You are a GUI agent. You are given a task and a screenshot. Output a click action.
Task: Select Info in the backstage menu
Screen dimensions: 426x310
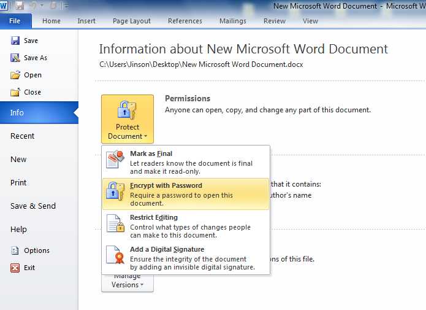tap(39, 113)
